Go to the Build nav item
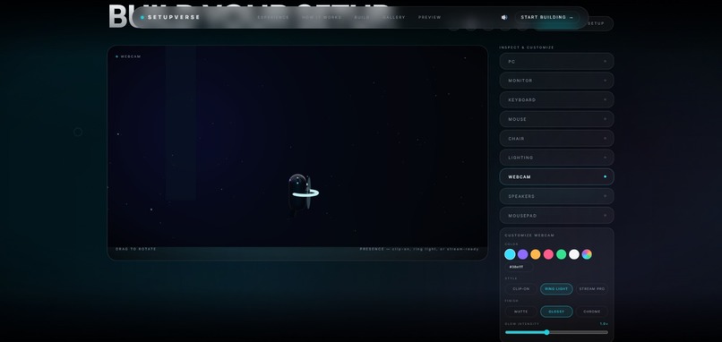This screenshot has width=722, height=342. click(x=362, y=18)
